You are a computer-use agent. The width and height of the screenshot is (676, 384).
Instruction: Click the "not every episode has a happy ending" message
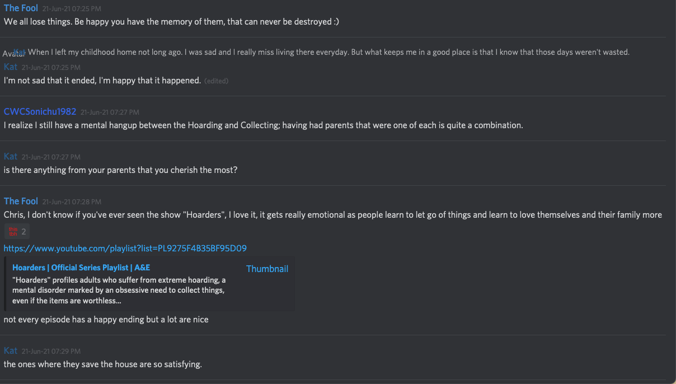click(106, 320)
